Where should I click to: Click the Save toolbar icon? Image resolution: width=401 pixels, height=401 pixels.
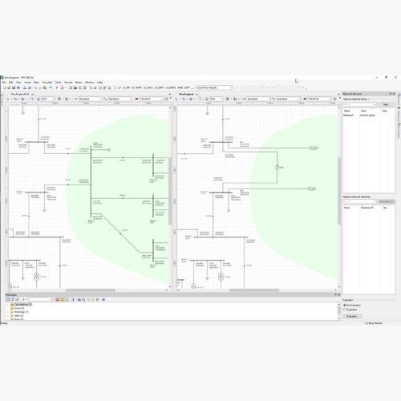(x=14, y=87)
